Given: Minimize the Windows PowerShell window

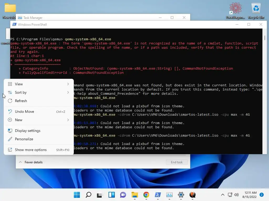Looking at the screenshot, I should [x=237, y=24].
